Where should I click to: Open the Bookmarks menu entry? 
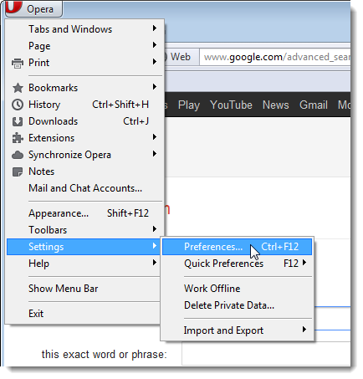pyautogui.click(x=85, y=88)
